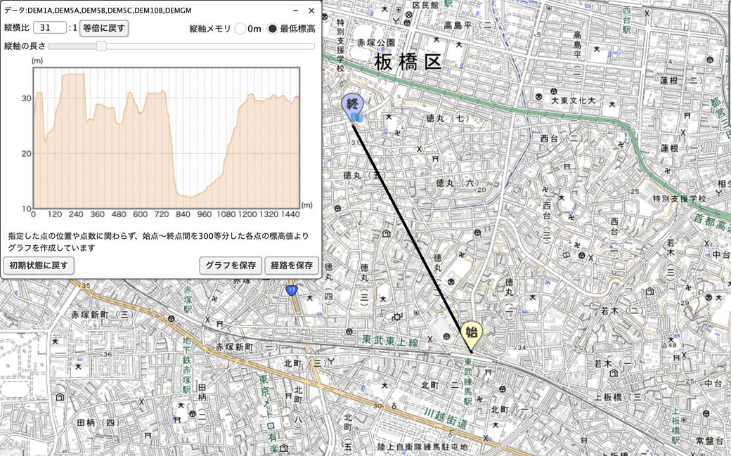
Task: Click the Route 17 shield icon
Action: click(x=292, y=290)
